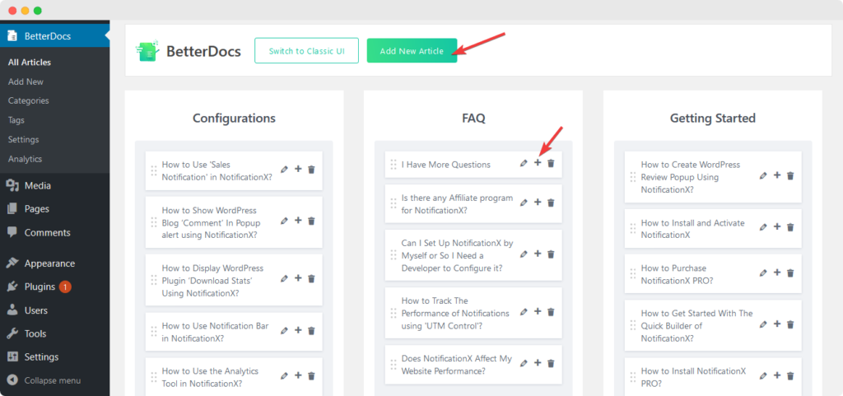The width and height of the screenshot is (843, 396).
Task: Open All Articles submenu item
Action: click(30, 63)
